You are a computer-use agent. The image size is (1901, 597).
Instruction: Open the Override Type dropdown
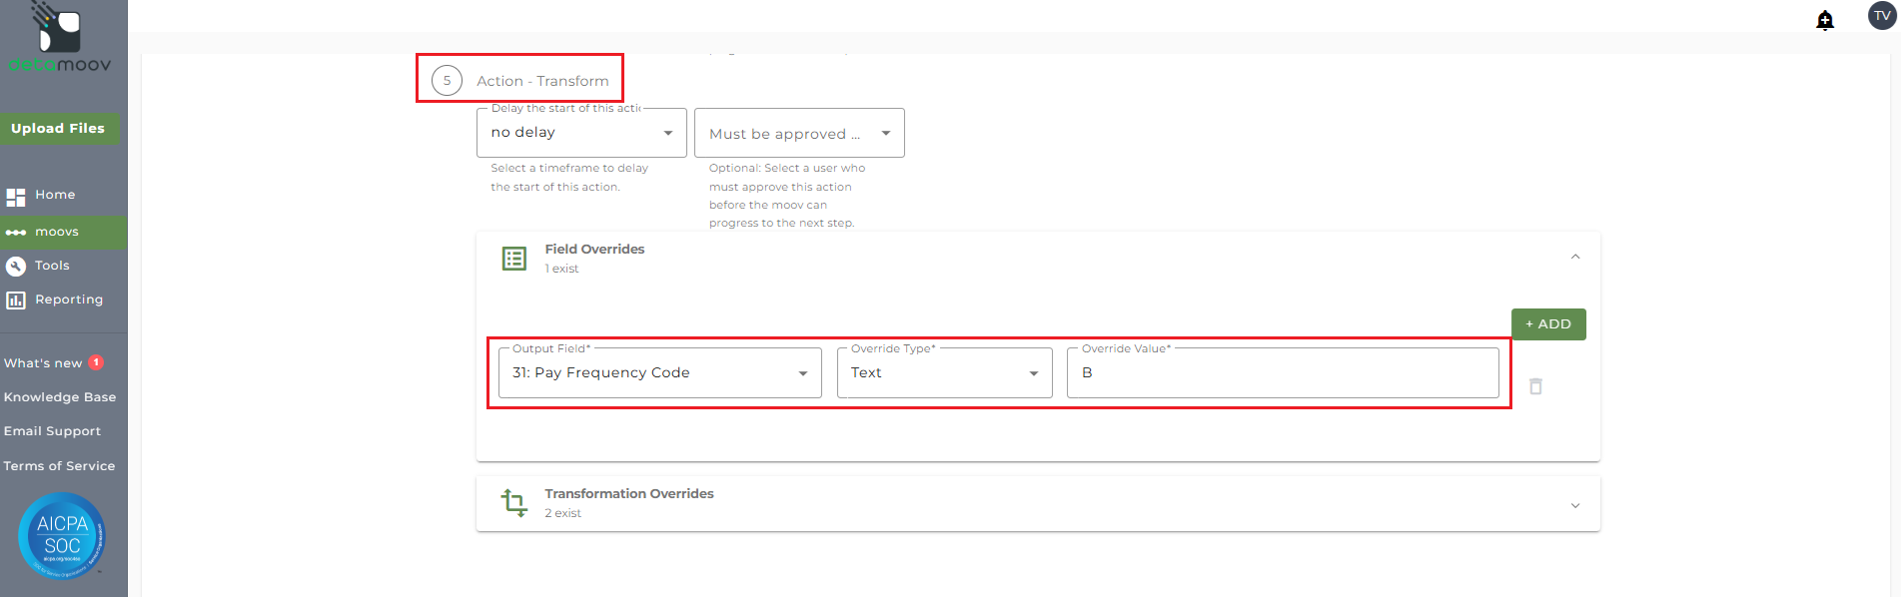[x=944, y=372]
